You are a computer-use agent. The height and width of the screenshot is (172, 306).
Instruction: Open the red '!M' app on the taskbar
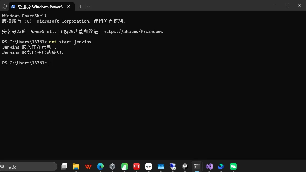(137, 167)
